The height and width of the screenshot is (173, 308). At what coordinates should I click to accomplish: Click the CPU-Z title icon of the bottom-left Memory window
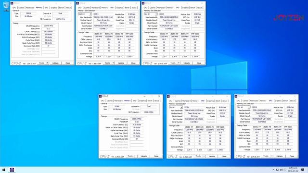[x=100, y=96]
